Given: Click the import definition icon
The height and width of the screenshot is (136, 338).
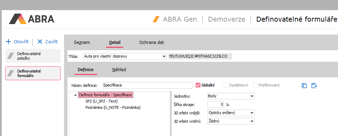Looking at the screenshot, I should (x=304, y=85).
